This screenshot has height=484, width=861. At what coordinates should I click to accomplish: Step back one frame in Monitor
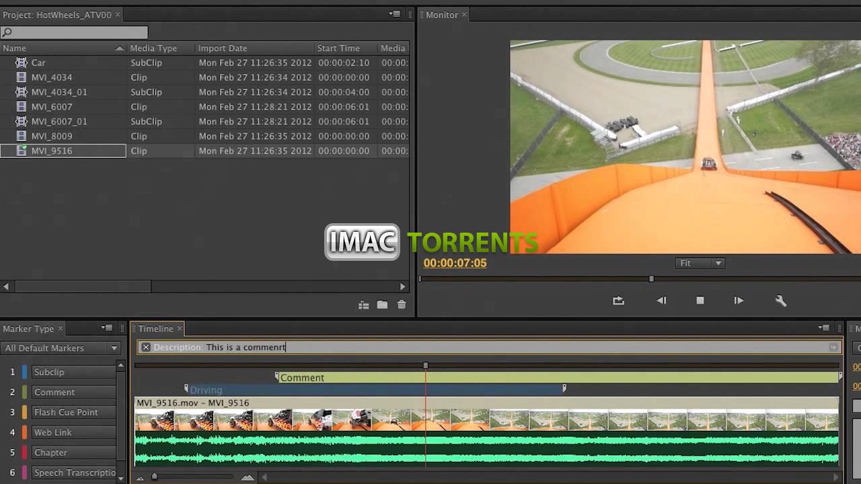661,300
